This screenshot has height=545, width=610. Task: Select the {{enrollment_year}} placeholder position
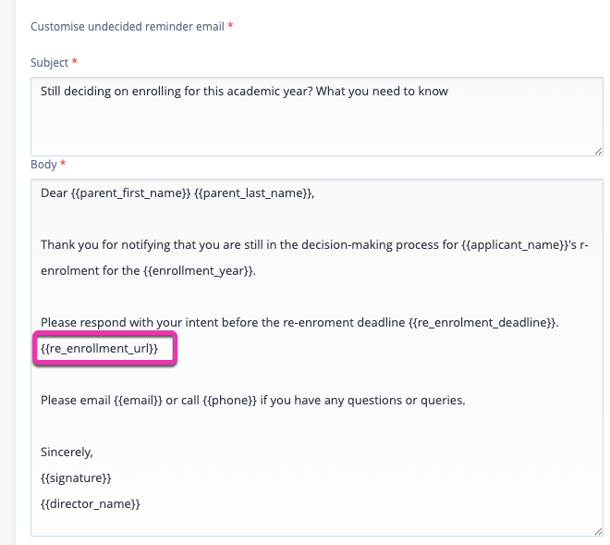201,271
